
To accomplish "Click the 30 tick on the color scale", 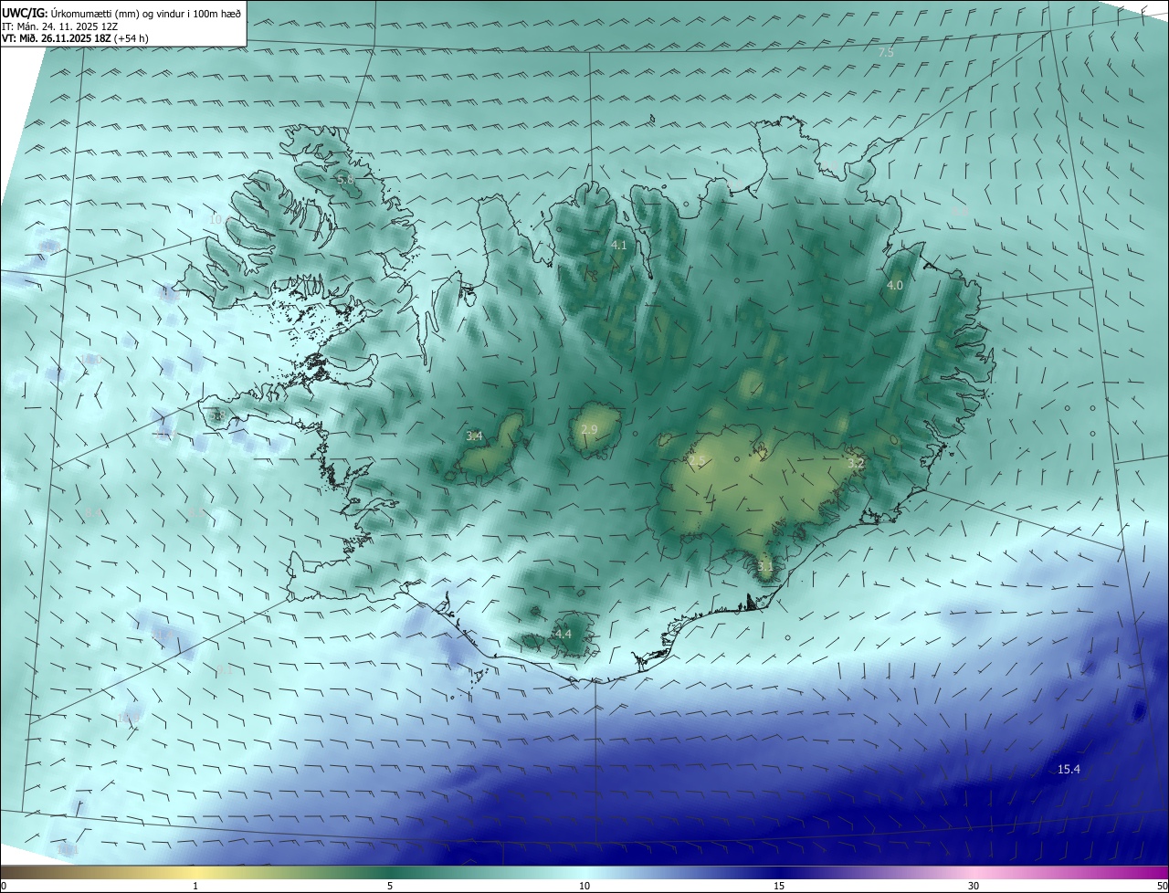I will (974, 886).
